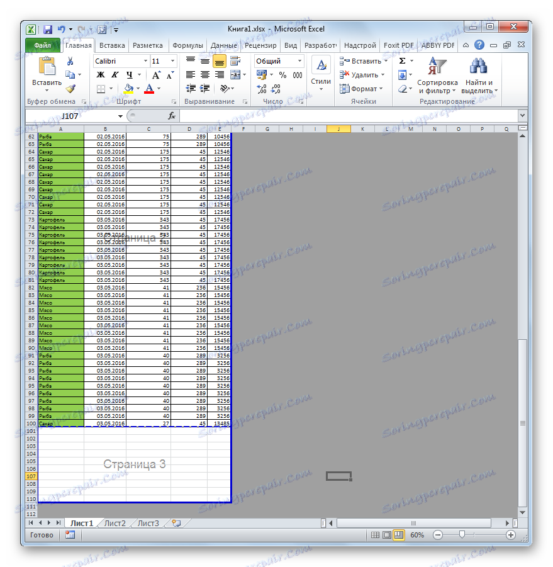
Task: Apply the AutoSum (Σ) icon
Action: pos(402,61)
